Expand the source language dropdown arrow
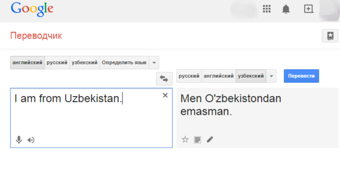Image resolution: width=340 pixels, height=191 pixels. (154, 63)
